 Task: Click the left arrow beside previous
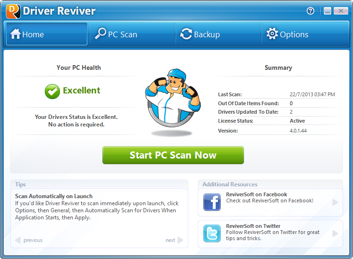(x=18, y=240)
